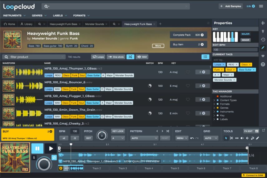Select the pencil draw tool in Tools

[x=257, y=138]
